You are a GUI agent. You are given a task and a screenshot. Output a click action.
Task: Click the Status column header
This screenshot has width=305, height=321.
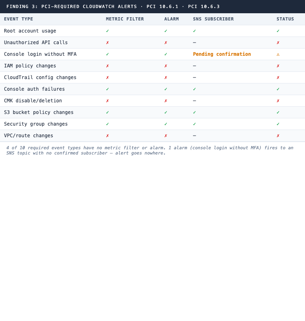point(285,19)
